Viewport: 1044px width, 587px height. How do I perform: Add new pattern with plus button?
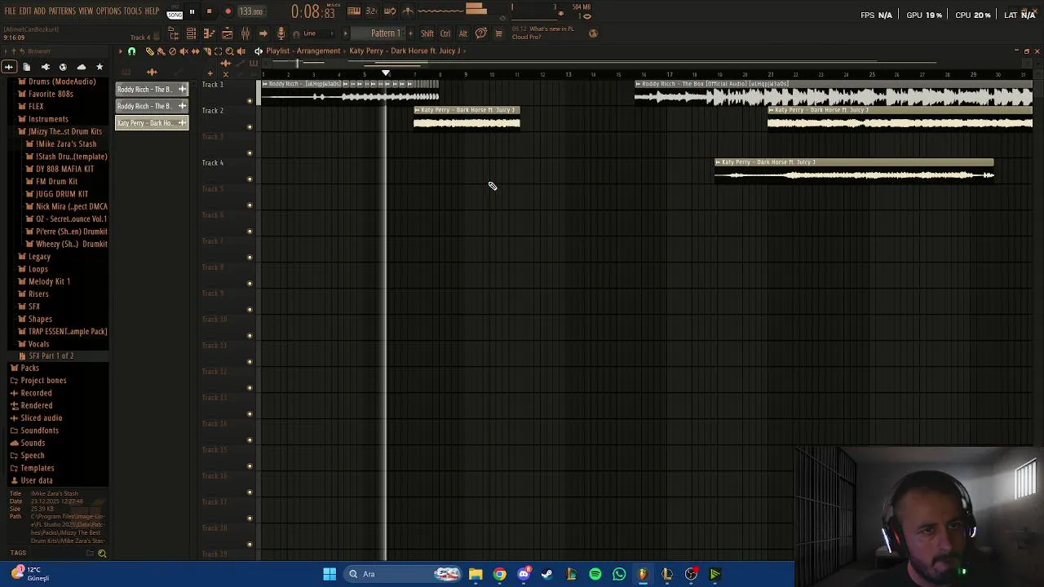411,33
